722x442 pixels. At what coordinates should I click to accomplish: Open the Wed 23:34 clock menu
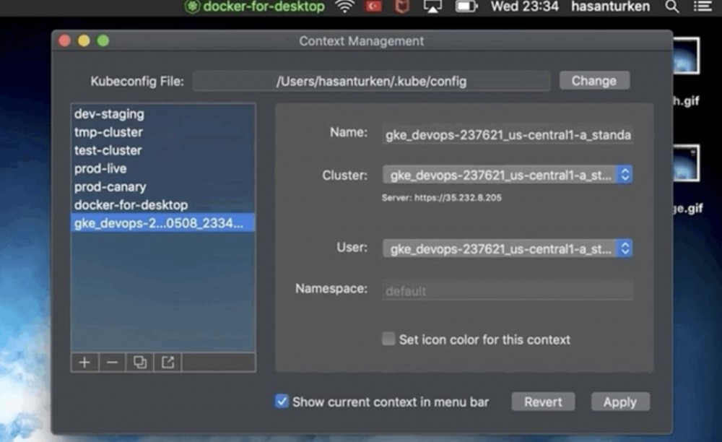[524, 6]
